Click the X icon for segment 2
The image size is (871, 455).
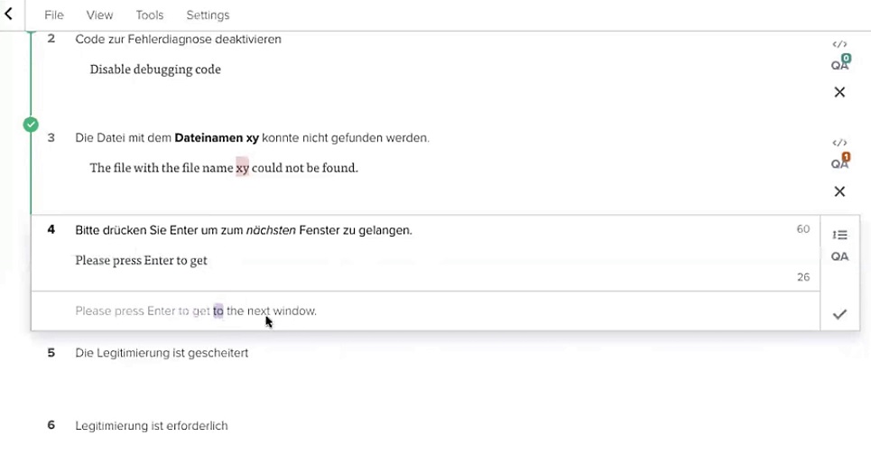(x=839, y=92)
